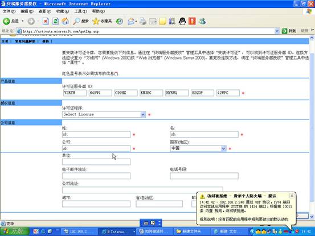315x236 pixels.
Task: Click the 电子邮件地址 (email) field
Action: 96,176
